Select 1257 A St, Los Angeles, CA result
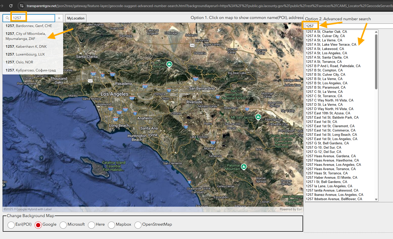Image resolution: width=393 pixels, height=239 pixels. pos(326,53)
